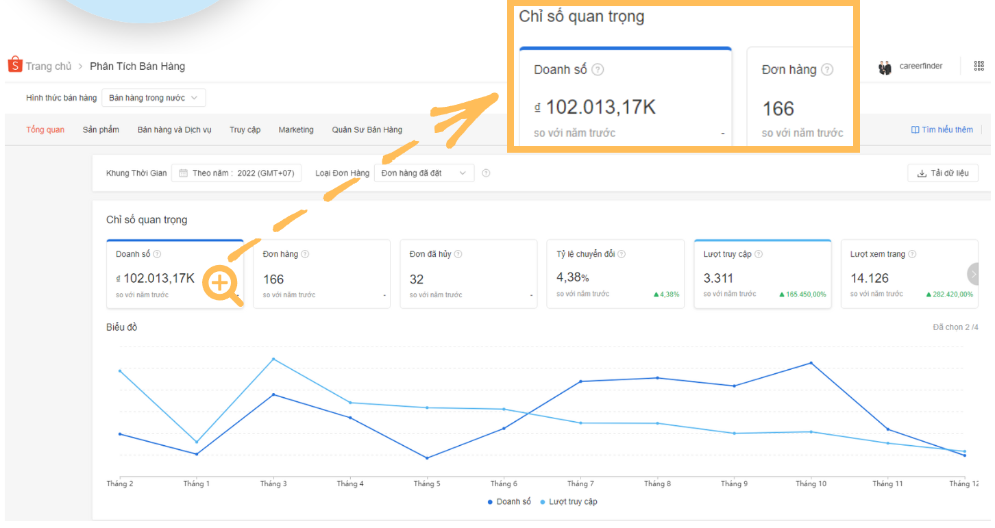995x528 pixels.
Task: Open the apps grid icon
Action: [x=979, y=66]
